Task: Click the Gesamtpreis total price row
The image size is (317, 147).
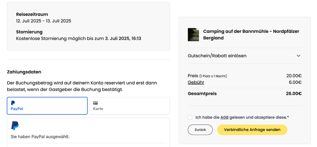Action: coord(244,94)
